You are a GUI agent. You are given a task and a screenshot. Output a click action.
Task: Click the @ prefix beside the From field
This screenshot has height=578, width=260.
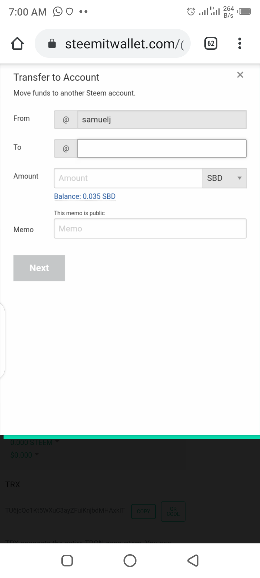click(66, 120)
